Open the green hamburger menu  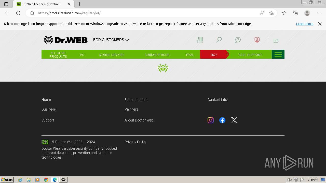click(278, 54)
